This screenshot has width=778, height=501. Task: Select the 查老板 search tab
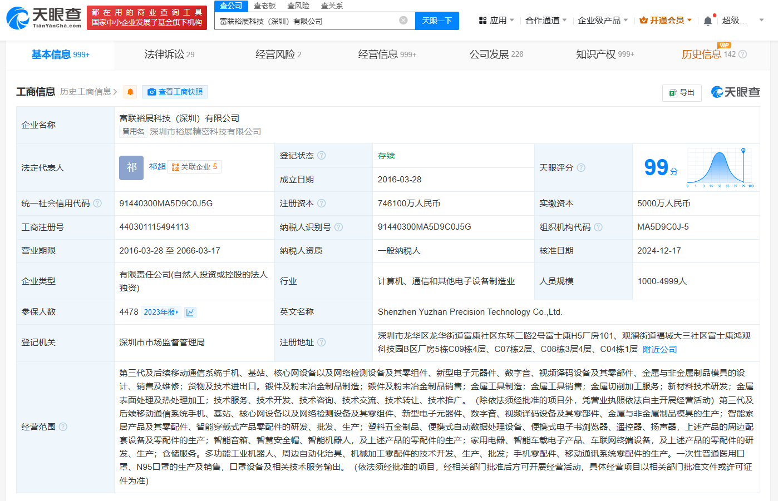point(264,6)
